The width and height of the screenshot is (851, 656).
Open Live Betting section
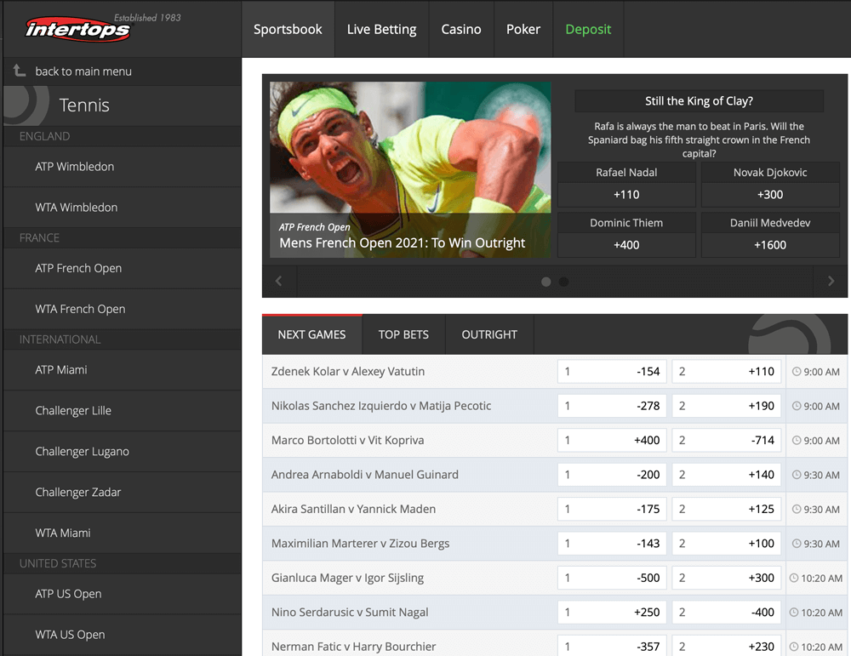tap(381, 29)
